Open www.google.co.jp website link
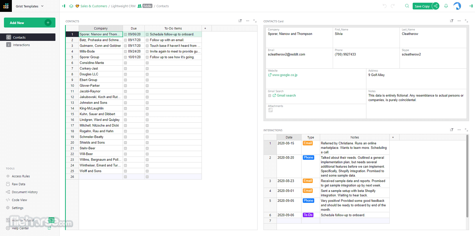Viewport: 475px width, 236px height. pos(285,75)
